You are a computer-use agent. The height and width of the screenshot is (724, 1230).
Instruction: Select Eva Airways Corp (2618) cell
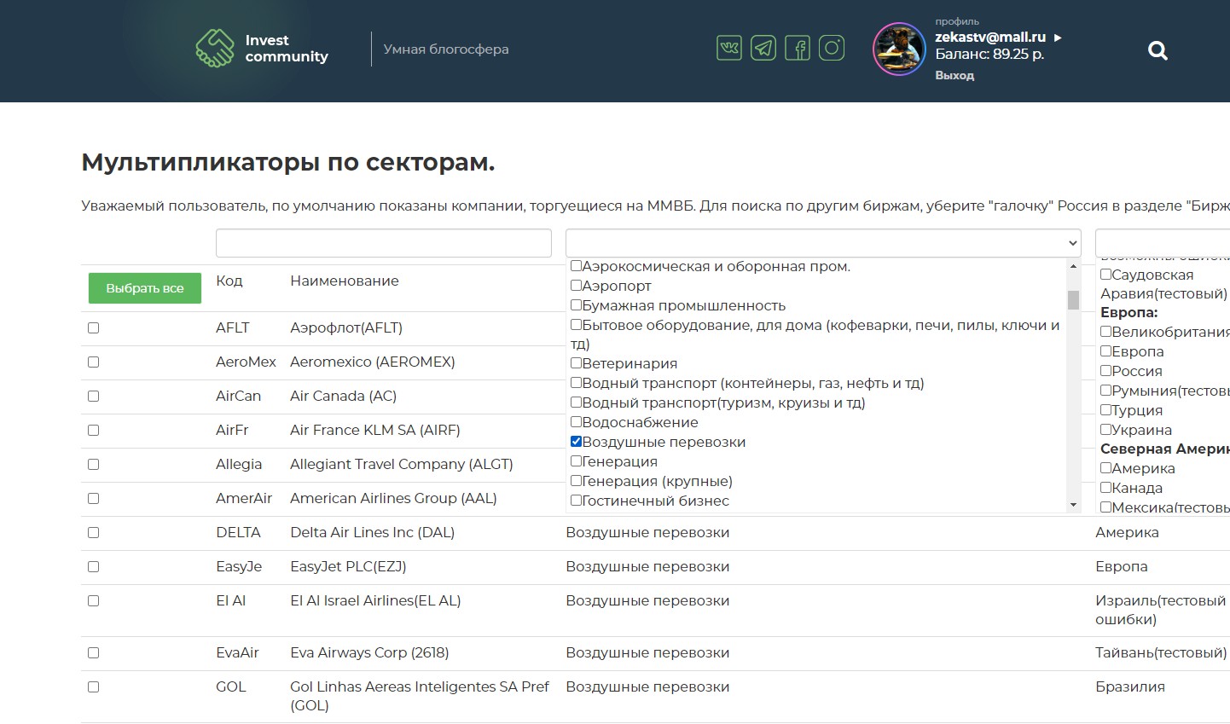coord(369,653)
